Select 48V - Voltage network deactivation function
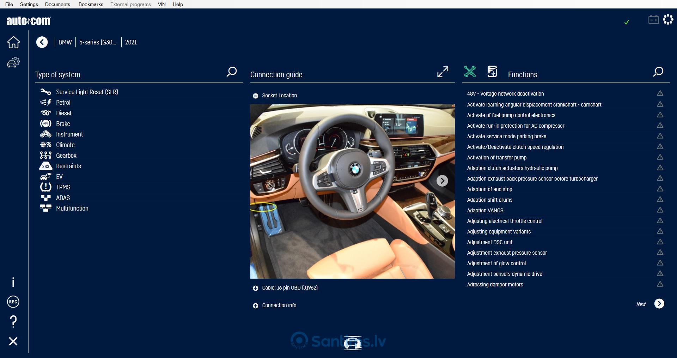 tap(505, 94)
